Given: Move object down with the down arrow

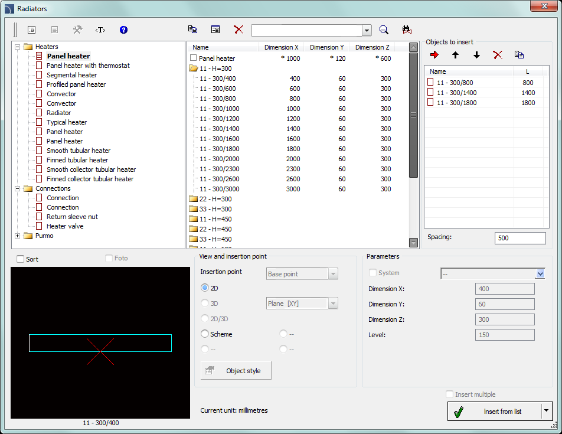Looking at the screenshot, I should [476, 55].
